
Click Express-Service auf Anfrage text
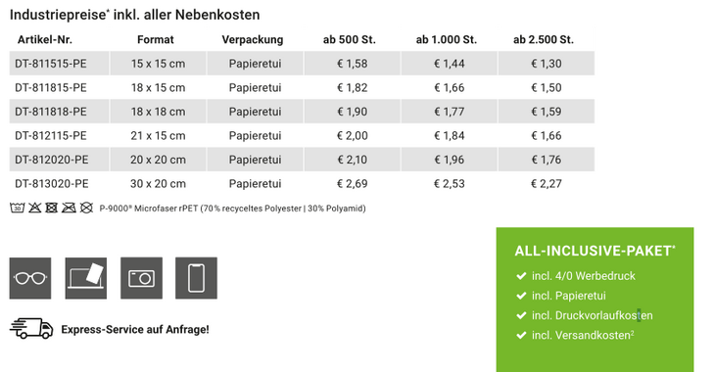pos(135,329)
